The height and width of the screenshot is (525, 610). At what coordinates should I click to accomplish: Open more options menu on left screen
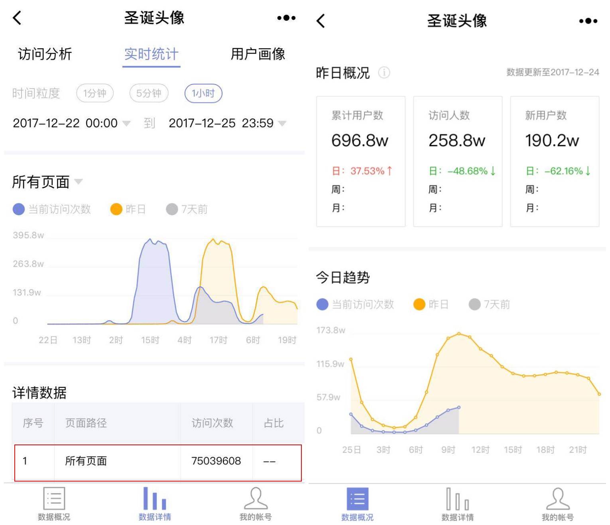[x=286, y=18]
